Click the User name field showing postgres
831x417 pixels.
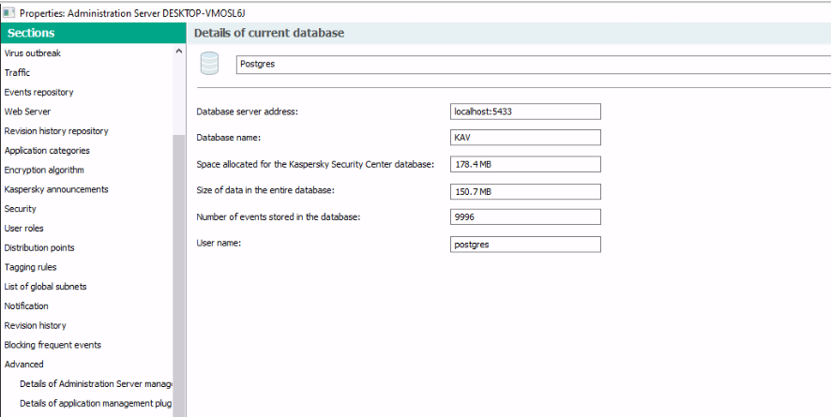click(525, 245)
